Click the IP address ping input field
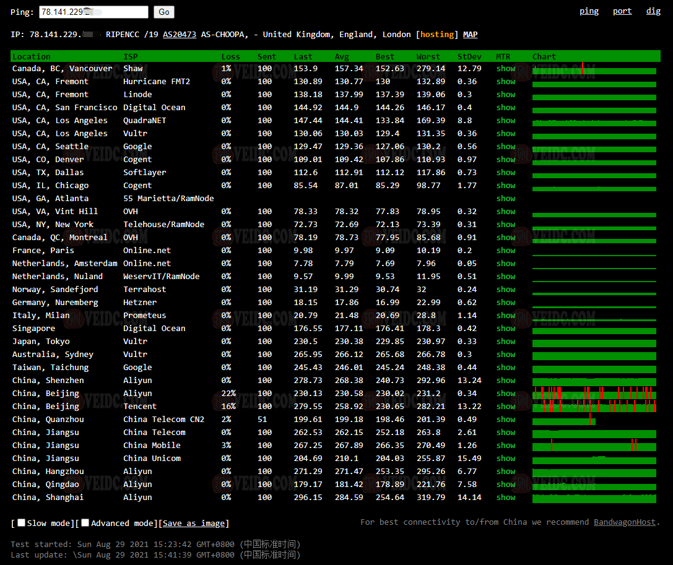673x565 pixels. [93, 12]
